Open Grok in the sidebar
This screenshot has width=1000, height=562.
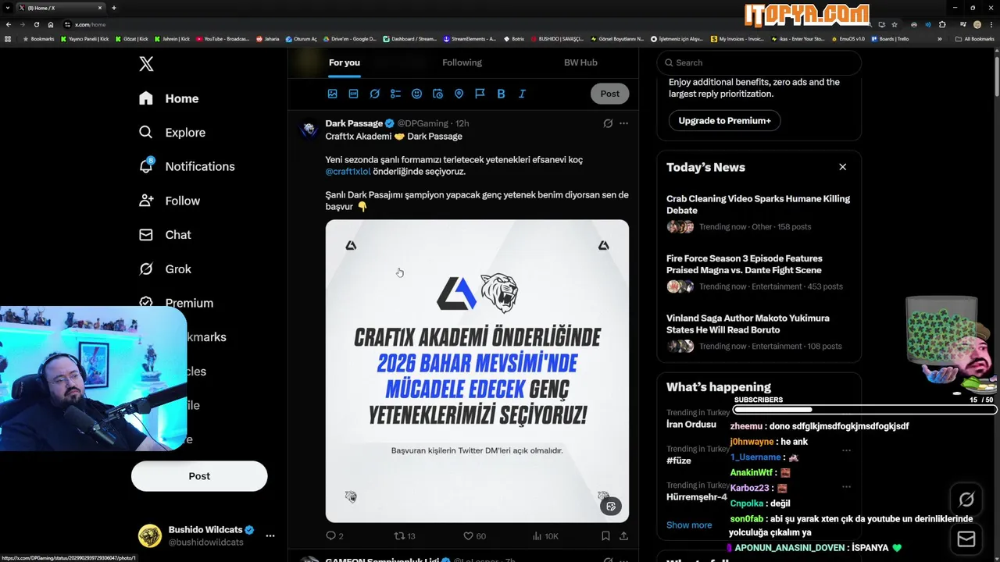tap(165, 269)
